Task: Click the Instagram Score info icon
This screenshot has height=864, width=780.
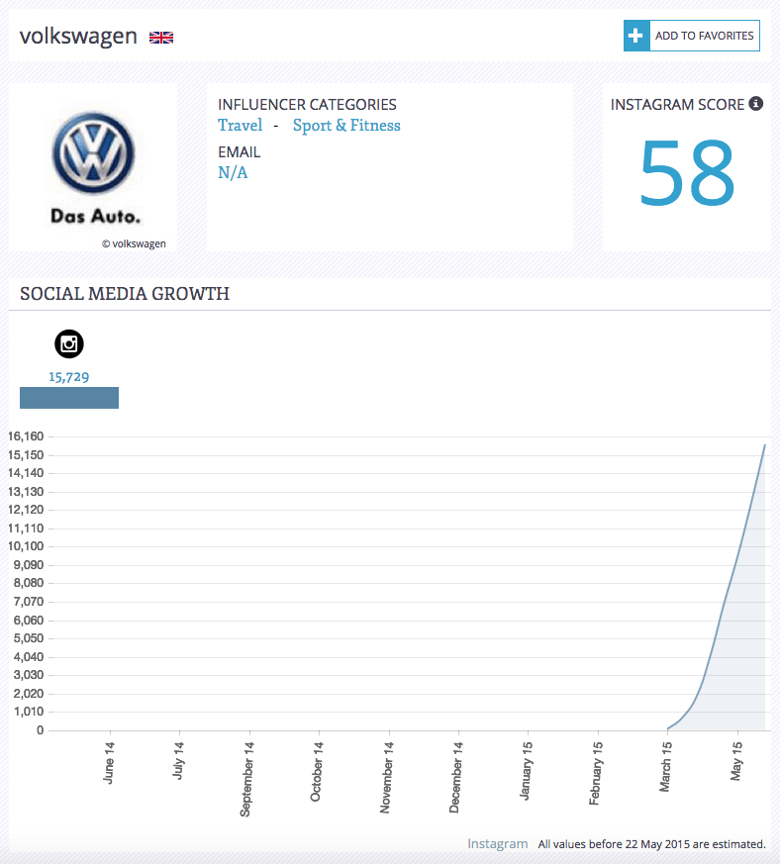Action: click(x=755, y=104)
